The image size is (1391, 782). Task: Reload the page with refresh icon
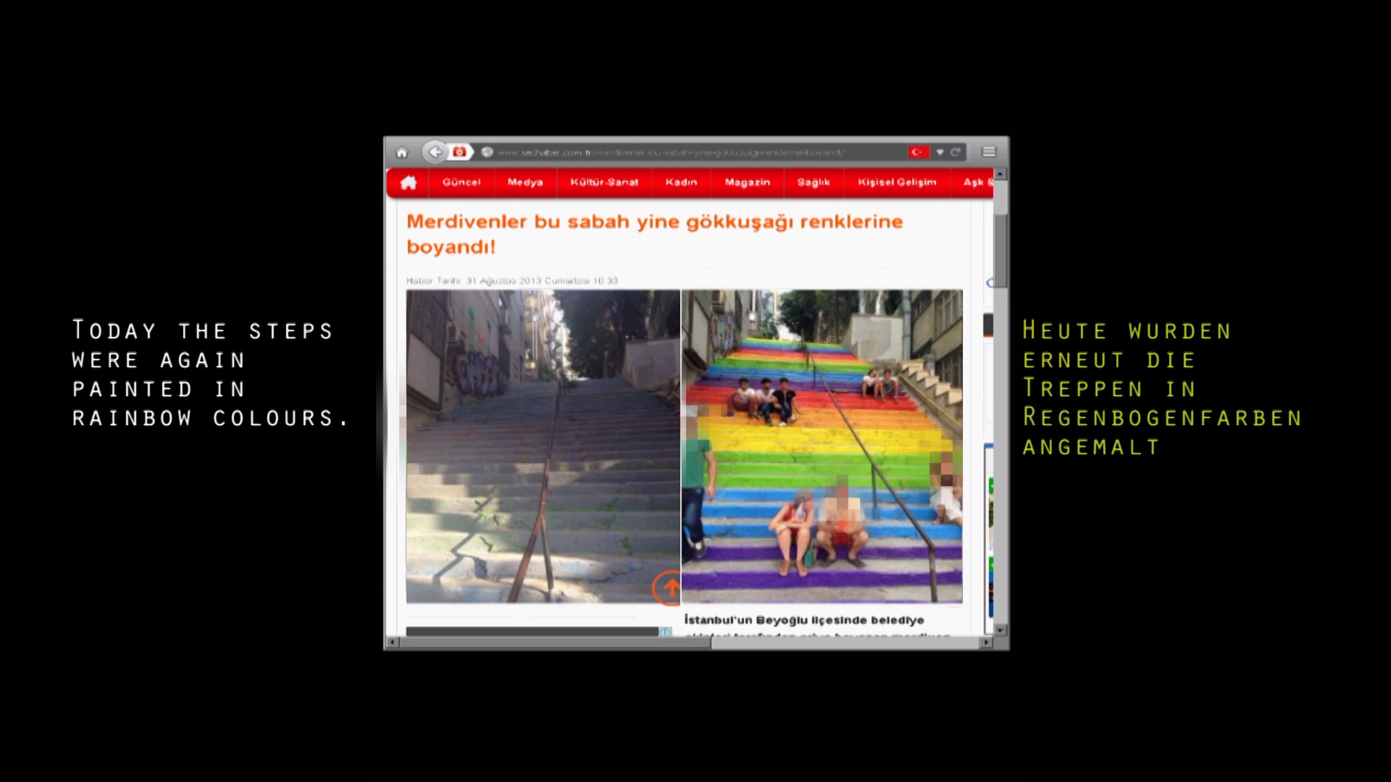pos(955,152)
